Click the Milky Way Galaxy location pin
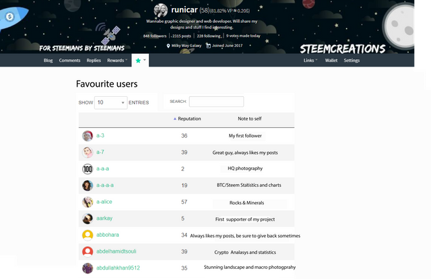The width and height of the screenshot is (431, 279). (x=168, y=46)
